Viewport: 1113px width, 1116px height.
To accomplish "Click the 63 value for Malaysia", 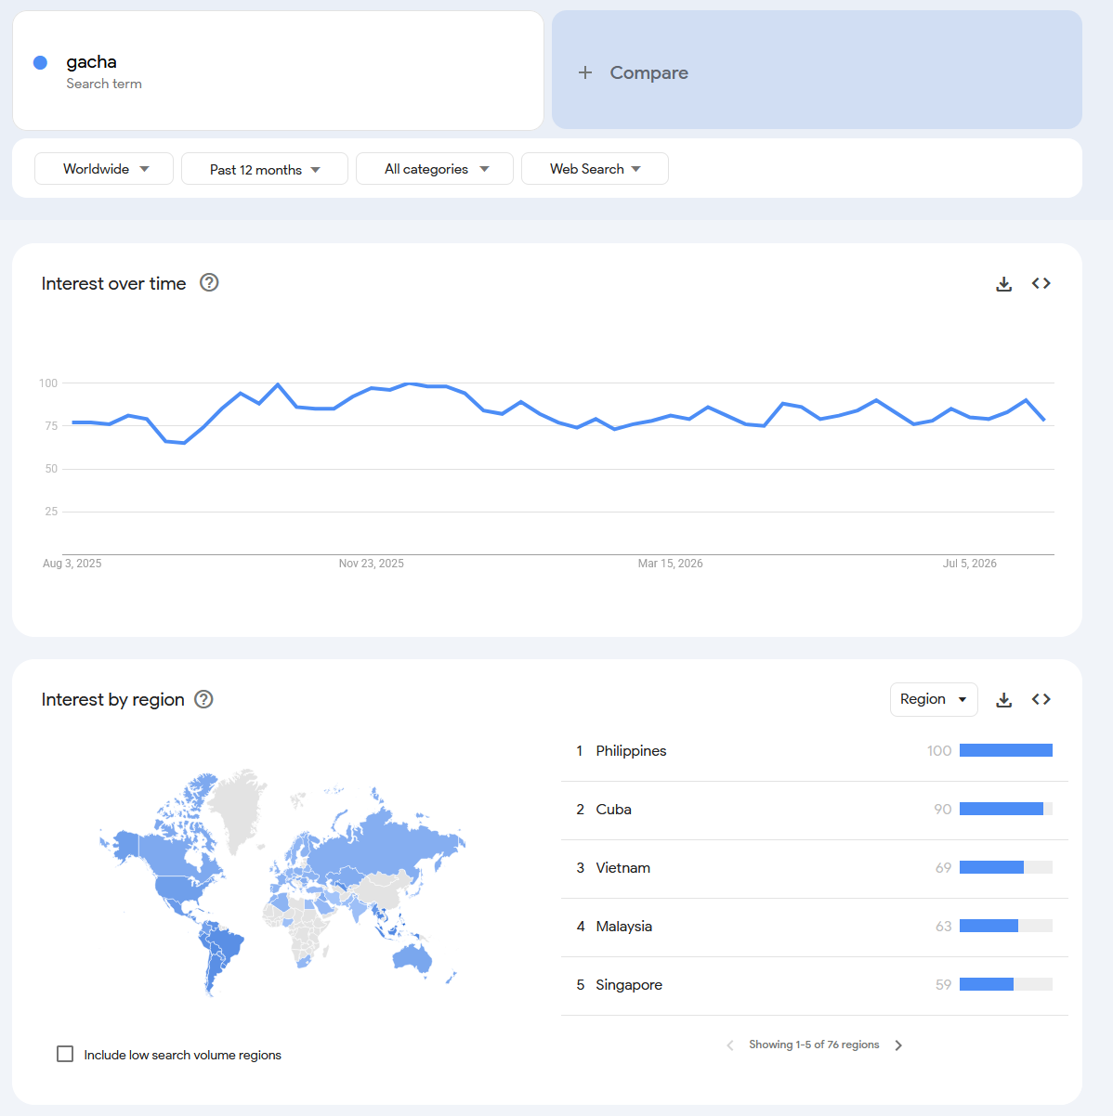I will (x=943, y=927).
